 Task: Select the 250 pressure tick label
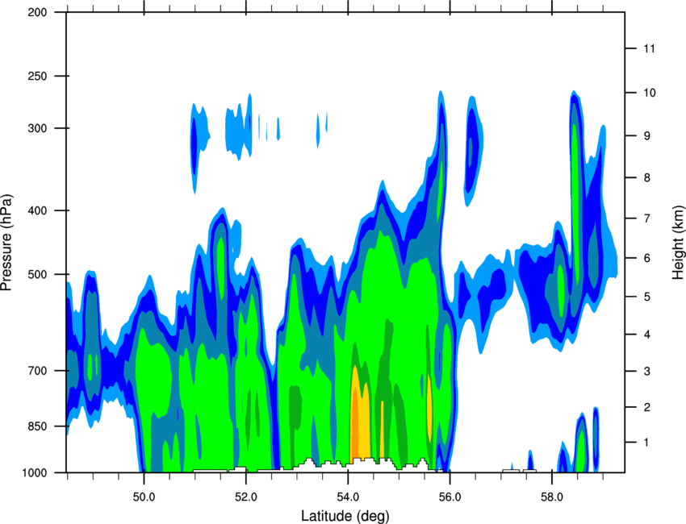(x=37, y=76)
